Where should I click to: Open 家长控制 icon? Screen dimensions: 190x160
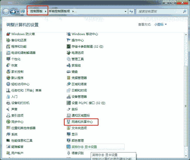pyautogui.click(x=8, y=71)
